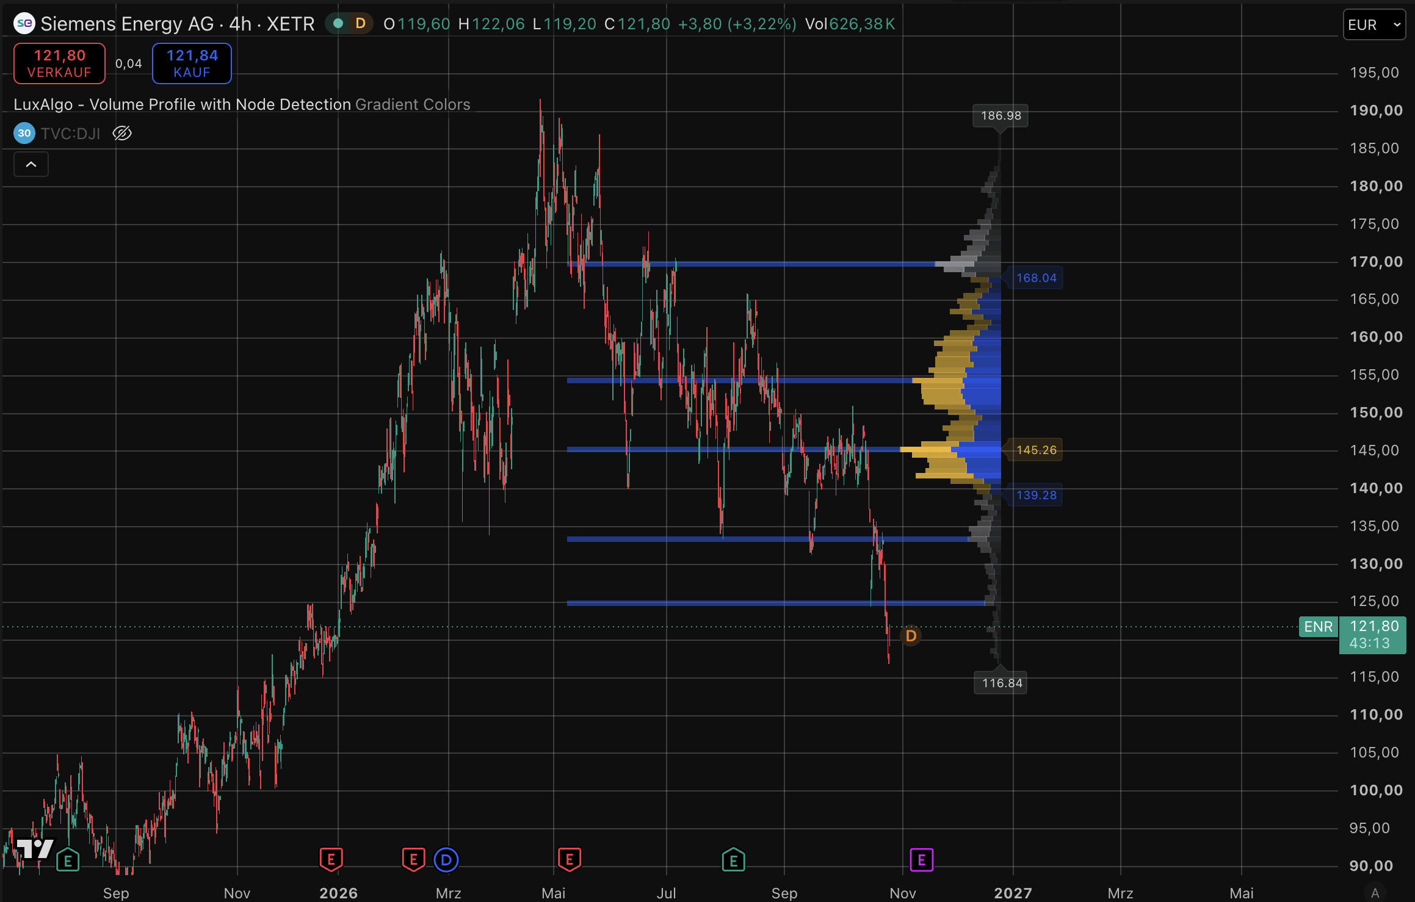This screenshot has width=1415, height=902.
Task: Click the TradingView logo at bottom left
Action: [x=34, y=849]
